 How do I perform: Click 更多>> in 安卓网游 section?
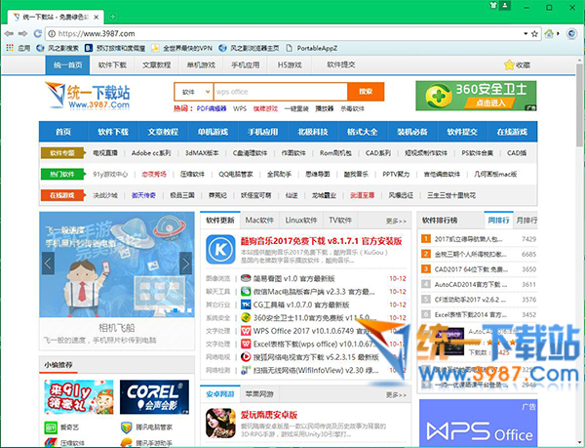(396, 394)
